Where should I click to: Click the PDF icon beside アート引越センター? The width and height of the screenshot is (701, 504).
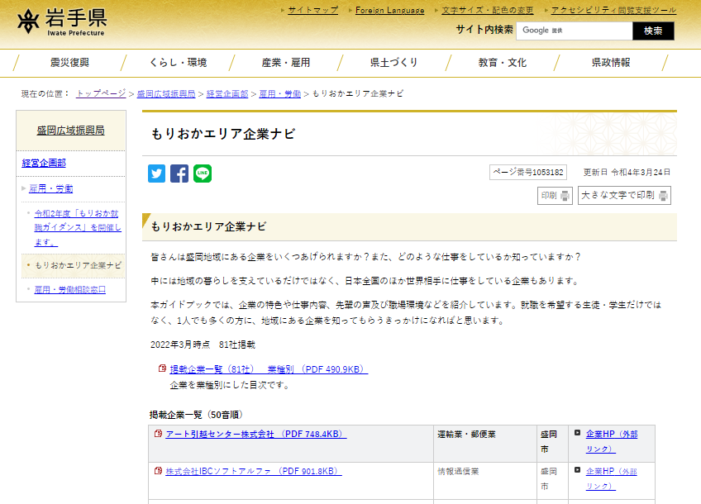158,434
